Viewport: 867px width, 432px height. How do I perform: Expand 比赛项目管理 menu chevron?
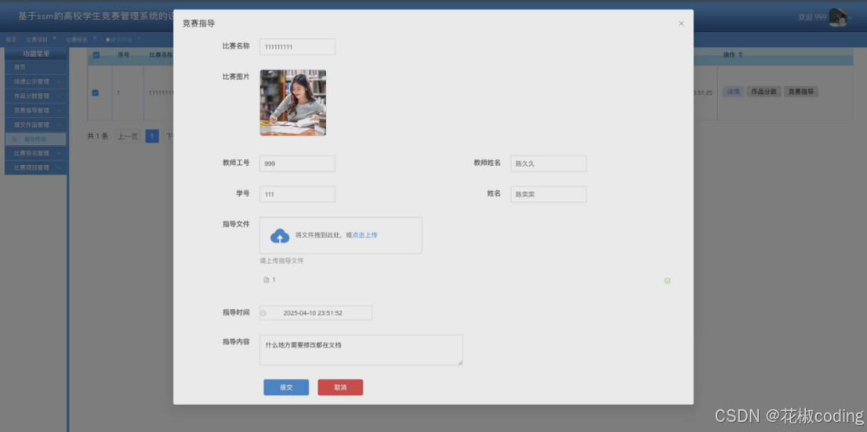click(59, 167)
